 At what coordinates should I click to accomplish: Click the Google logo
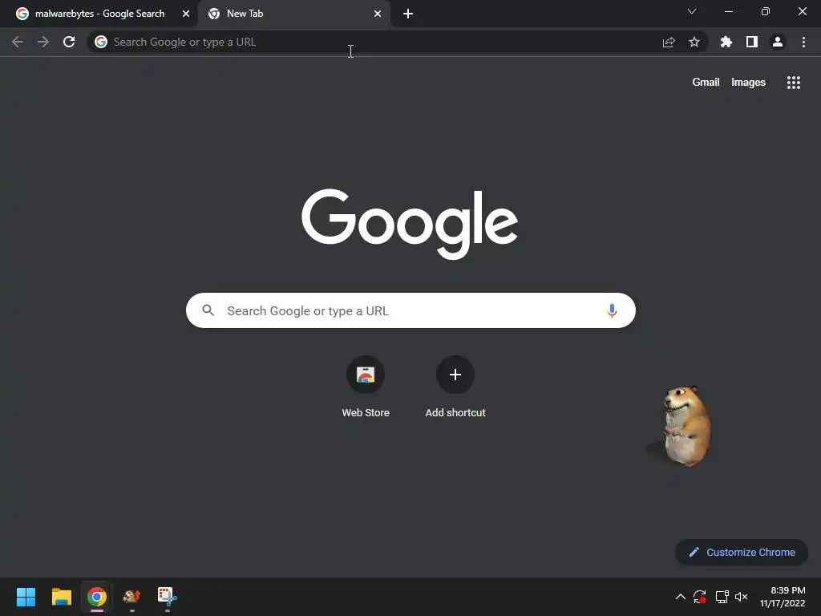point(410,224)
